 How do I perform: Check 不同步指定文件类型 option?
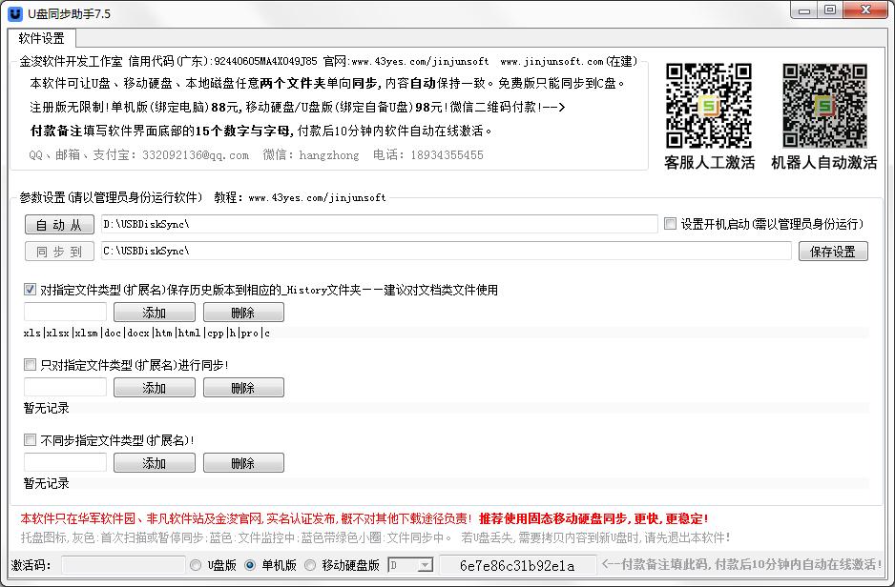(x=30, y=438)
